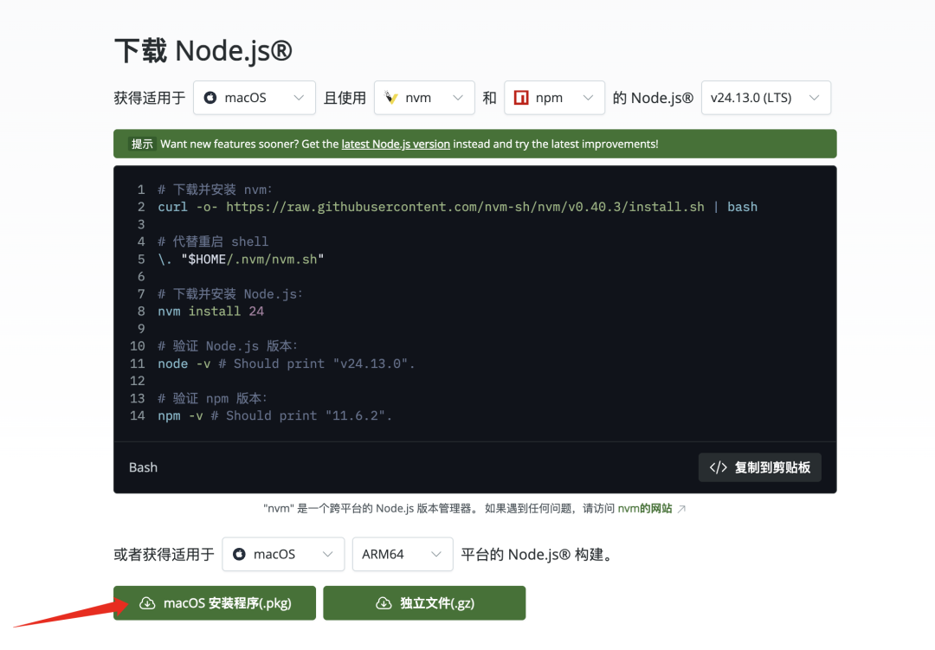
Task: Open the latest Node.js version link
Action: click(x=396, y=144)
